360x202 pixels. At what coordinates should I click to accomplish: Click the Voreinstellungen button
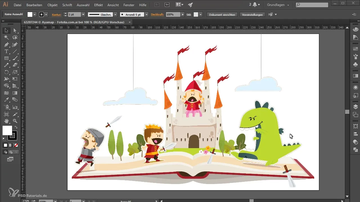252,14
